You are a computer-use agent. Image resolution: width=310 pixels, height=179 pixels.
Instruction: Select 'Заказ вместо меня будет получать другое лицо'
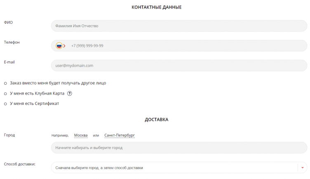[5, 83]
